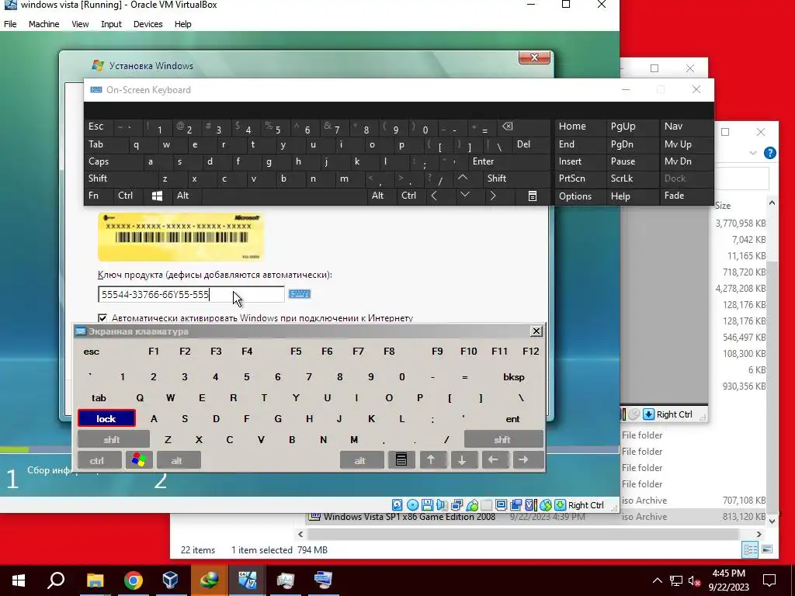
Task: Click the blue help question mark in file explorer window
Action: tap(769, 153)
